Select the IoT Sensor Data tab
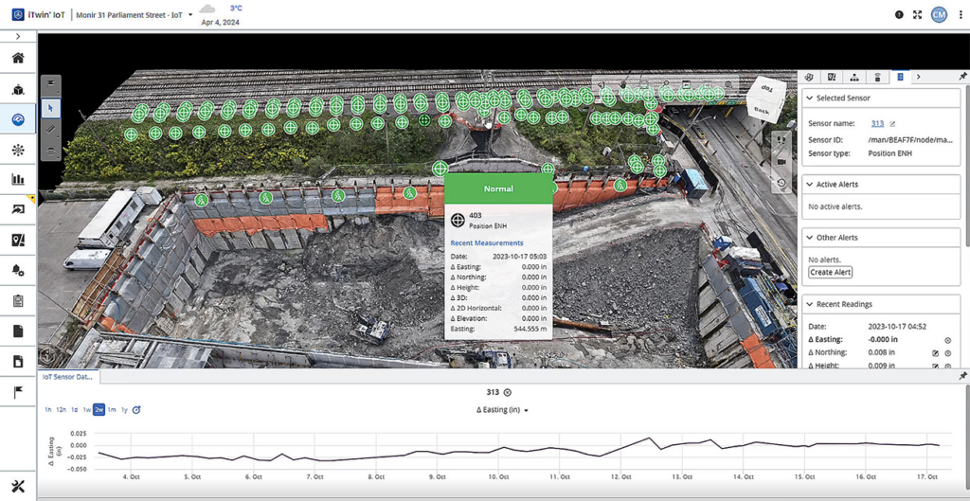Viewport: 970px width, 501px height. 67,376
